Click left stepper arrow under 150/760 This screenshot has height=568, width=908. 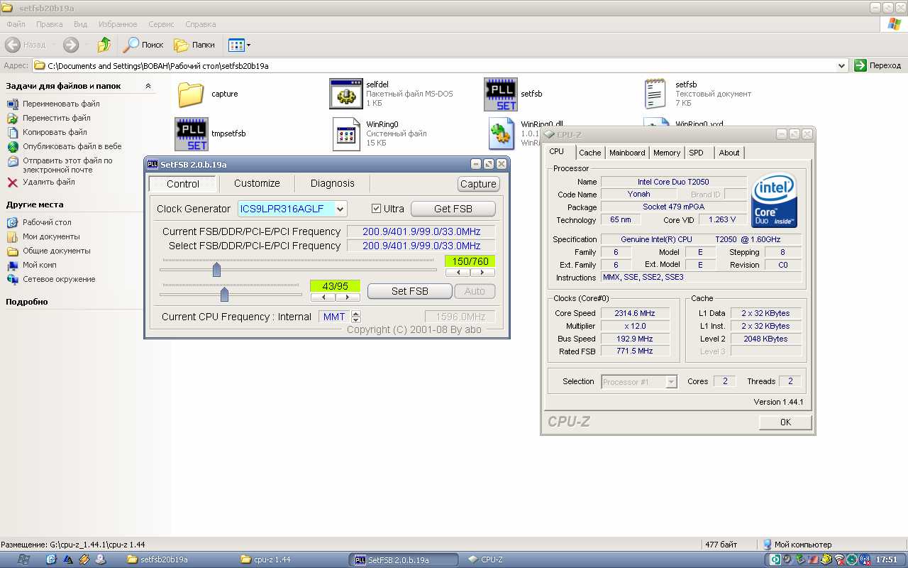tap(458, 273)
